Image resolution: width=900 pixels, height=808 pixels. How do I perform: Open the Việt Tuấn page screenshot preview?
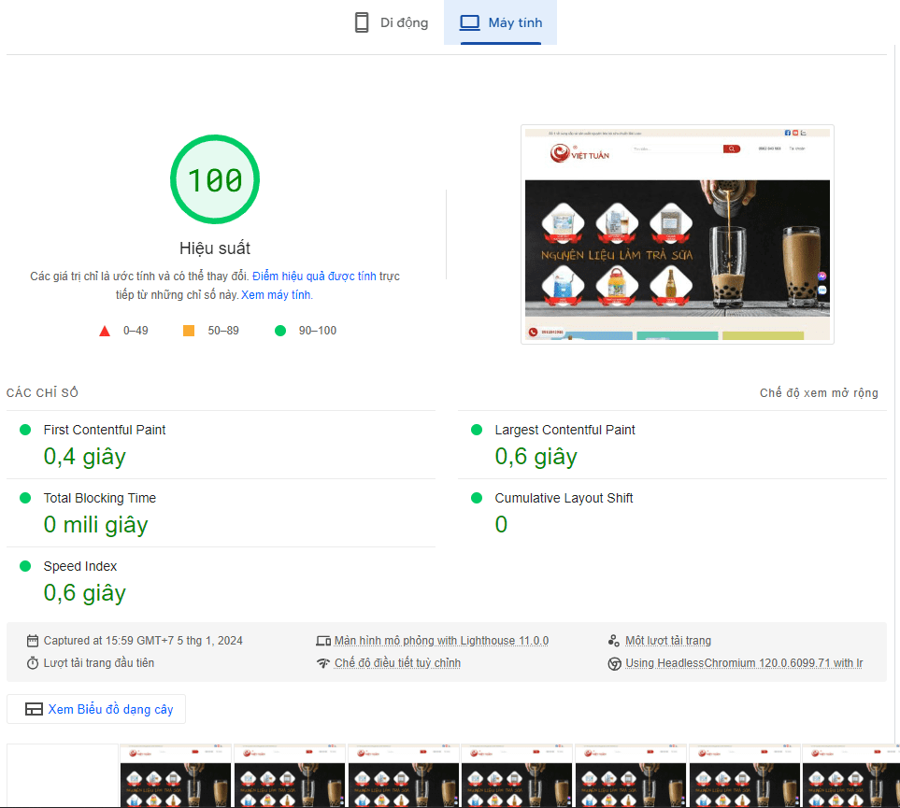[678, 234]
